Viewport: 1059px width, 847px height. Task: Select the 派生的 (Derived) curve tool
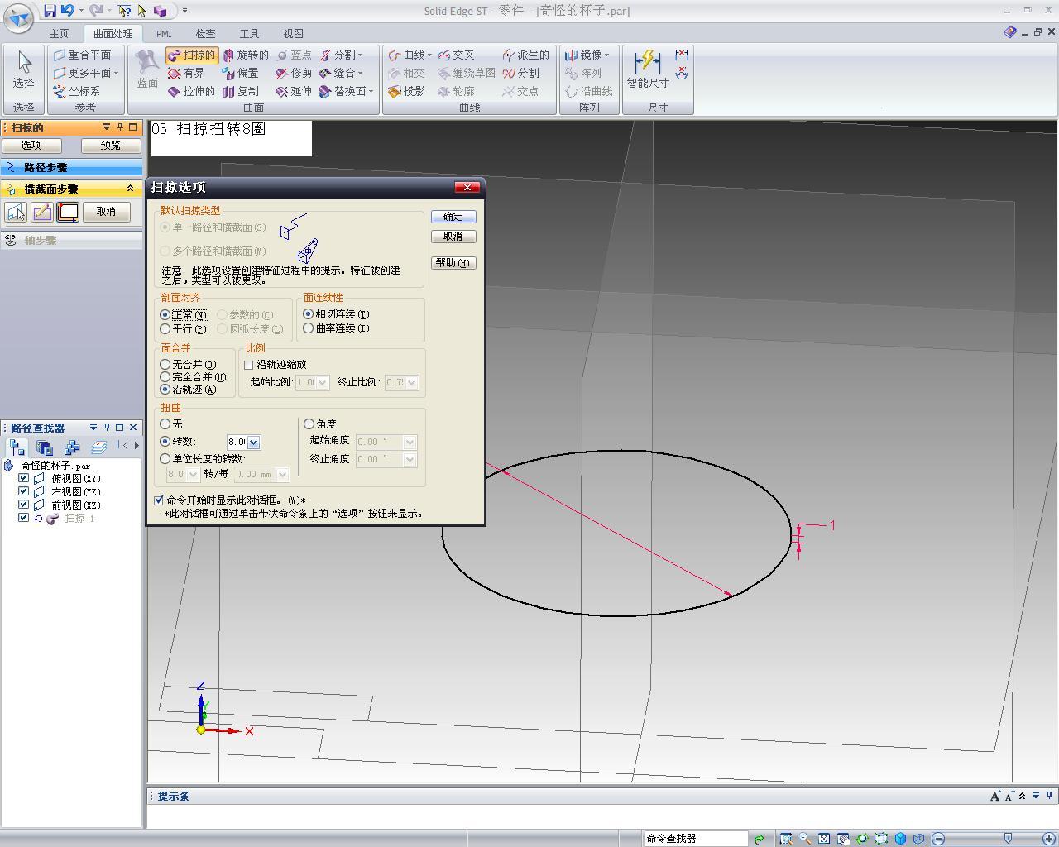pyautogui.click(x=525, y=55)
